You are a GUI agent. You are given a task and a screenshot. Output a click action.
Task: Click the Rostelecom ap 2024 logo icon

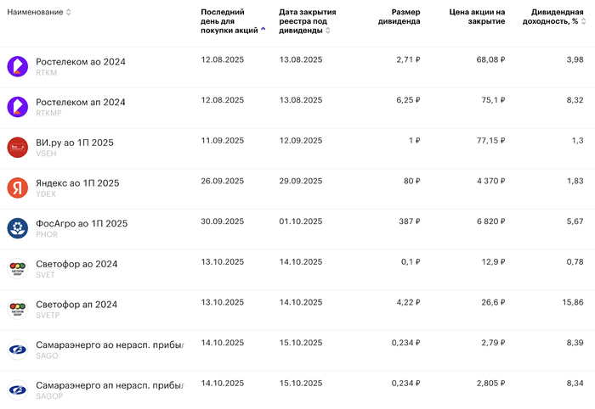point(18,106)
